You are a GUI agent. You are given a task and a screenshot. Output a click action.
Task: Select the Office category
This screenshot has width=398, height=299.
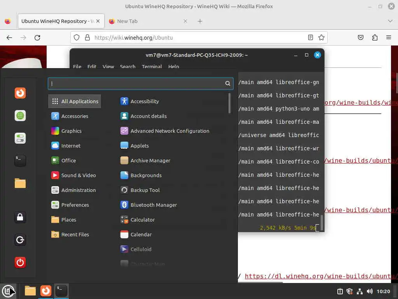pos(63,160)
